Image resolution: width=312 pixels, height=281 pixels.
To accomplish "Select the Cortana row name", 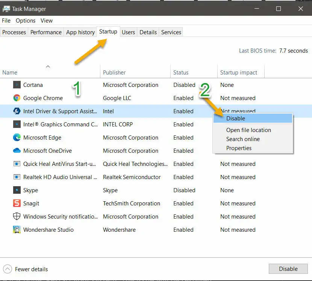I will (x=33, y=85).
